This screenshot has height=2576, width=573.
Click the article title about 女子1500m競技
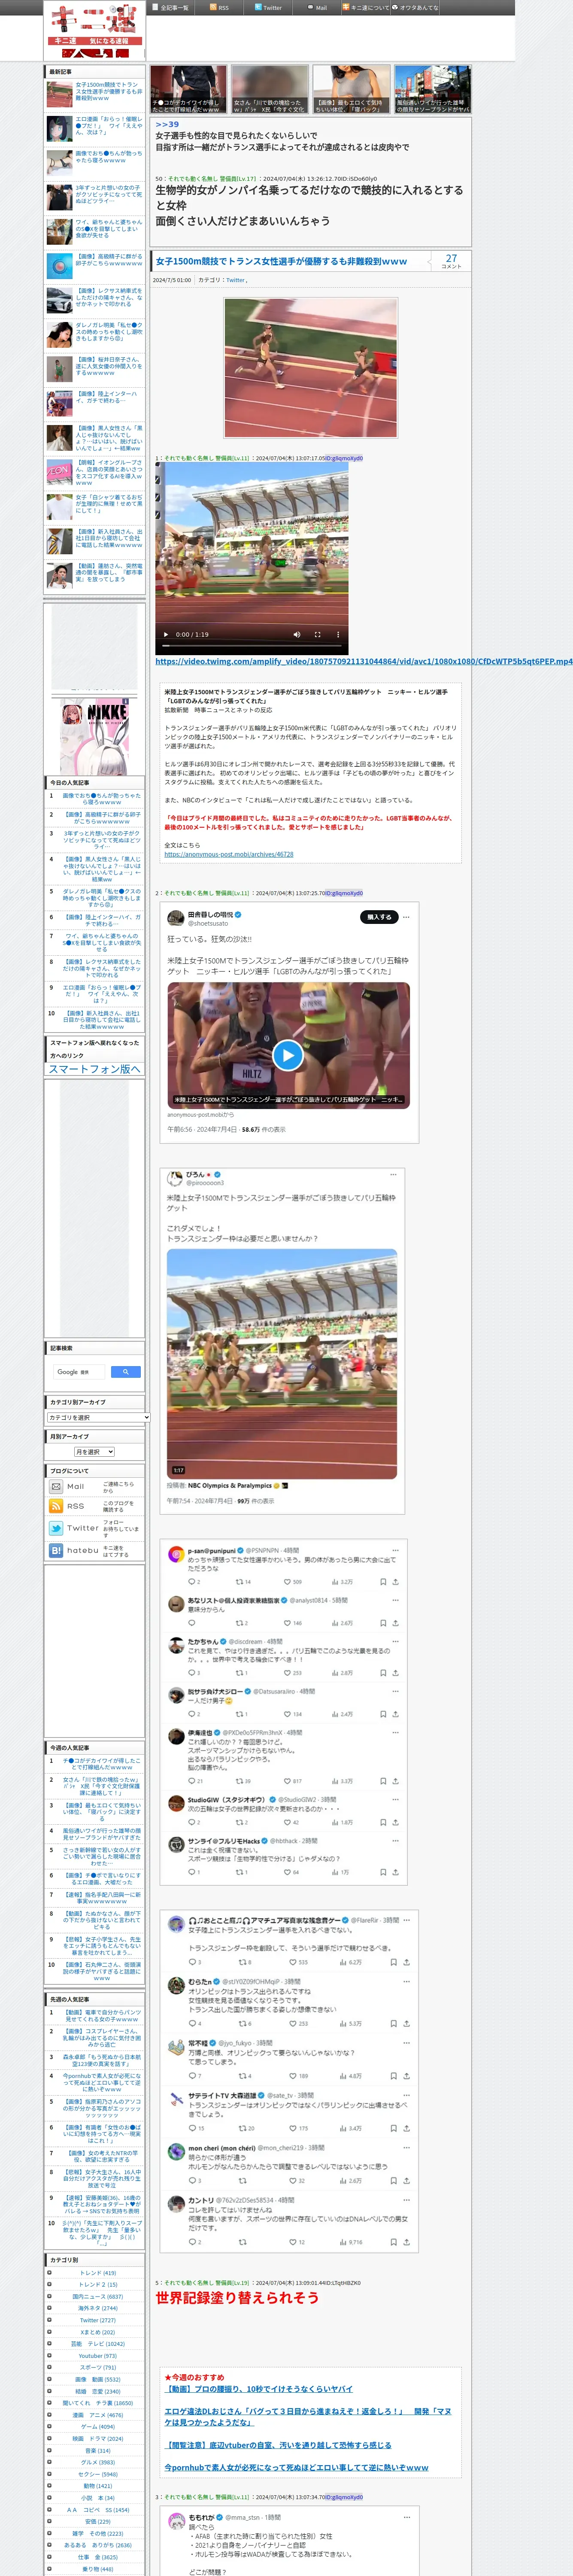(x=281, y=261)
